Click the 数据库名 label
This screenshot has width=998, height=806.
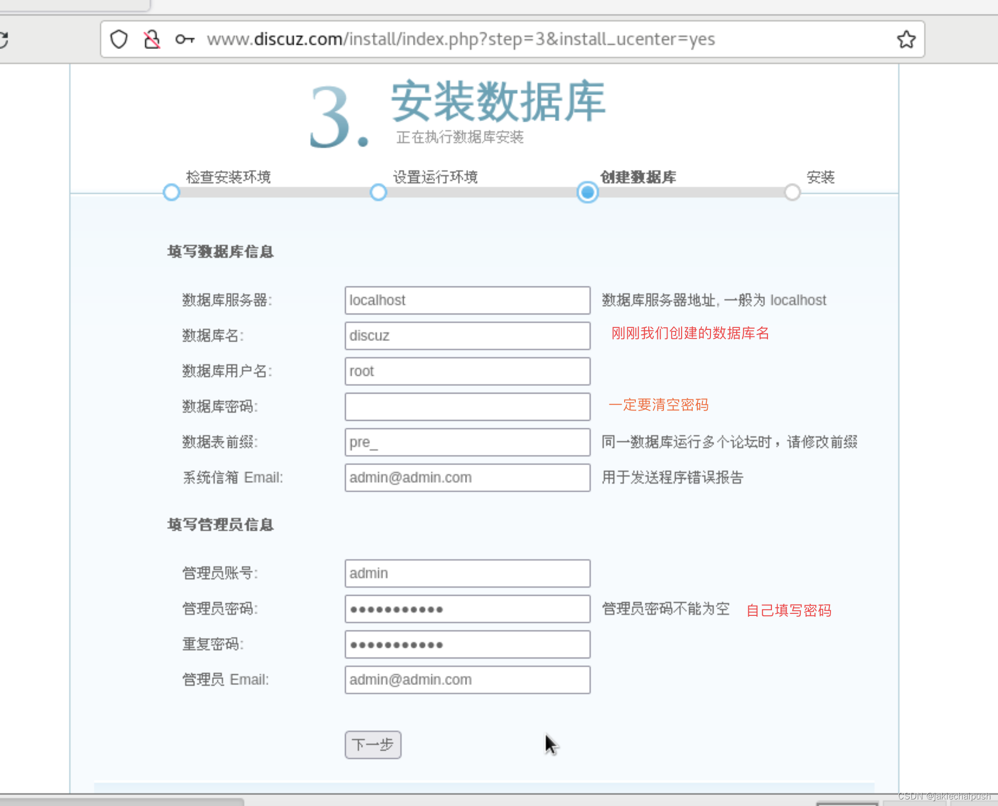pyautogui.click(x=213, y=335)
